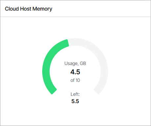Viewport: 151px width, 126px height.
Task: Click the Cloud Host Memory title
Action: tap(28, 9)
